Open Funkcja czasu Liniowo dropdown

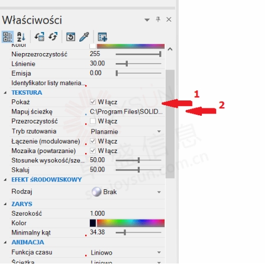[159, 252]
